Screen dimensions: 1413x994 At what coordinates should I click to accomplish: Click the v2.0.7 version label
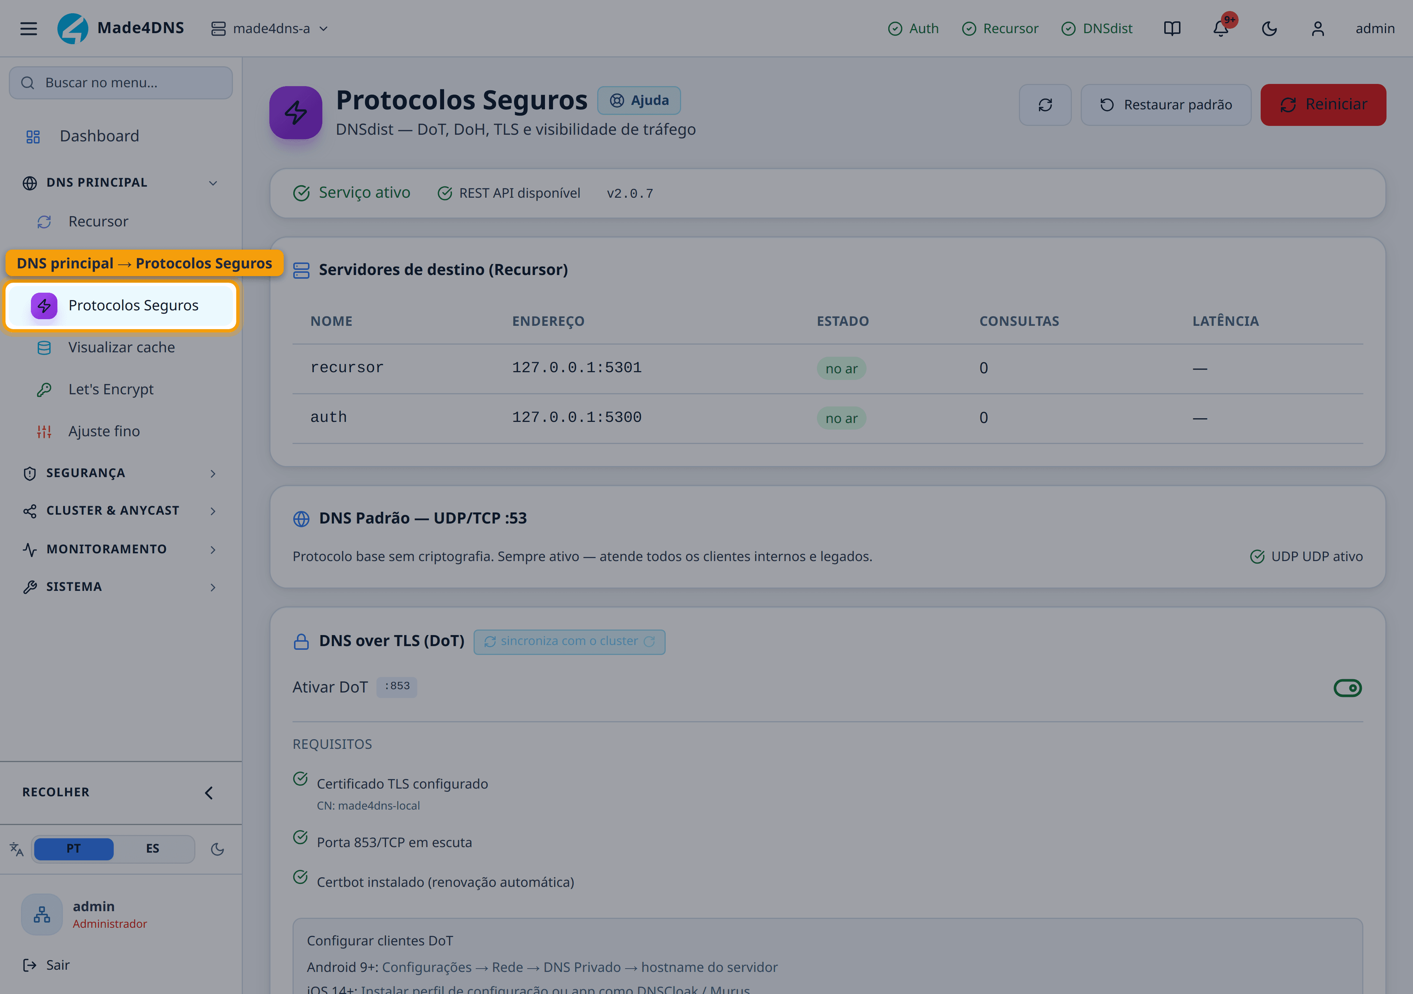coord(630,193)
